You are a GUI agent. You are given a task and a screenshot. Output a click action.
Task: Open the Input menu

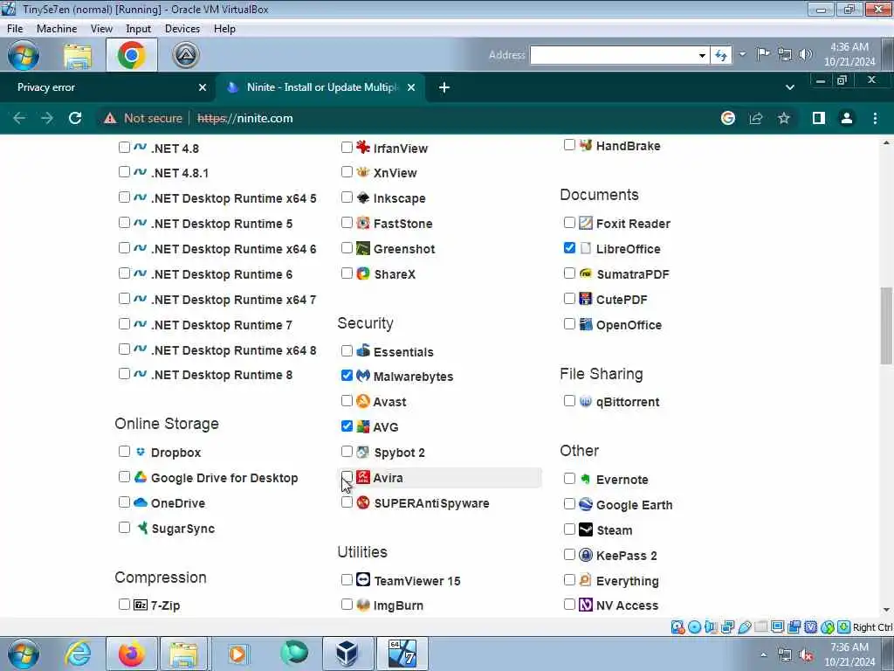pos(138,29)
